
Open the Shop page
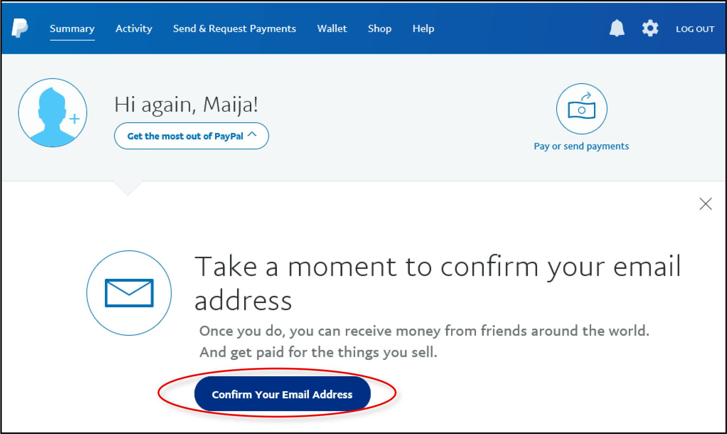click(379, 29)
